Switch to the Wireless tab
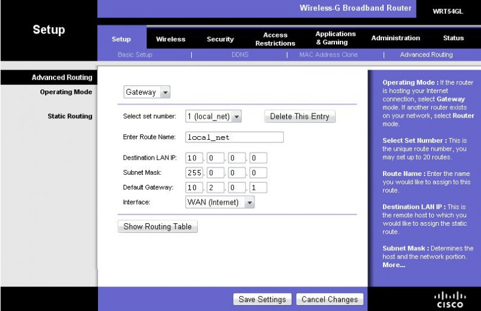481x311 pixels. pyautogui.click(x=171, y=39)
